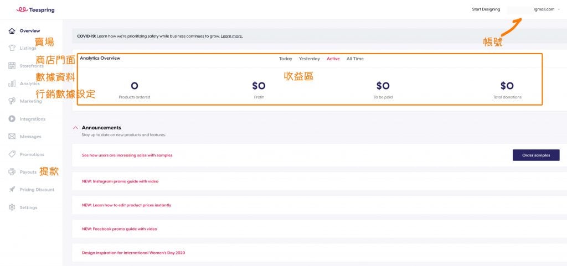
Task: Click the Announcements heading text
Action: tap(101, 128)
